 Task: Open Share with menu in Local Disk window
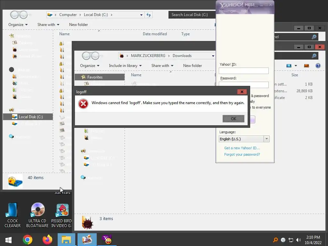(x=48, y=24)
